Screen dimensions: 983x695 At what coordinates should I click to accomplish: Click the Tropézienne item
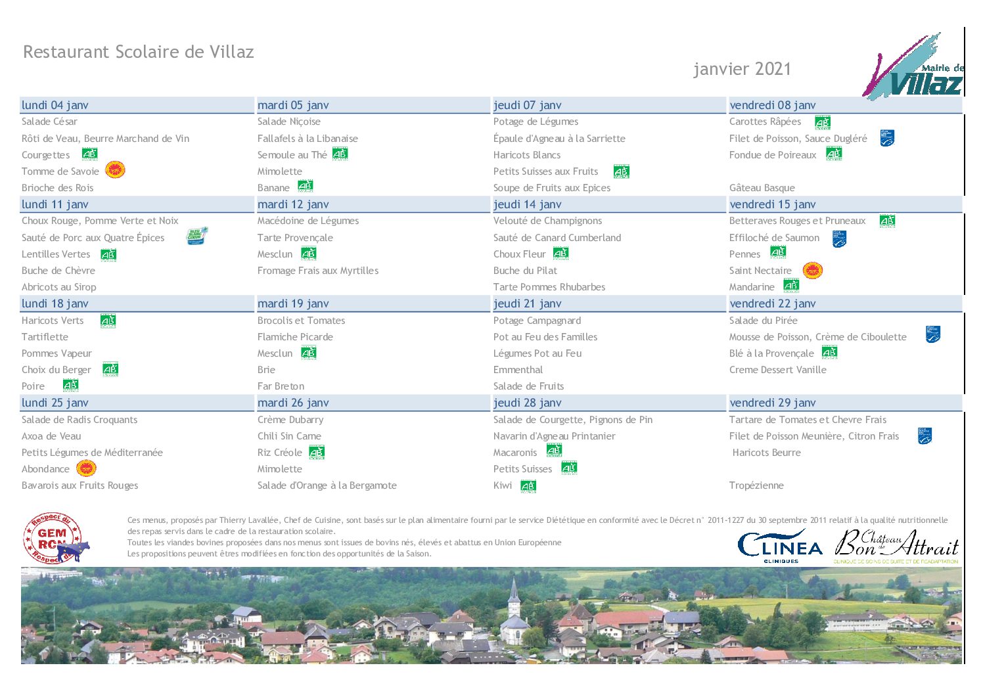tap(756, 485)
